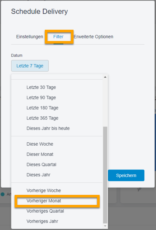The image size is (156, 230).
Task: Select Letzte 90 Tage option
Action: 41,98
